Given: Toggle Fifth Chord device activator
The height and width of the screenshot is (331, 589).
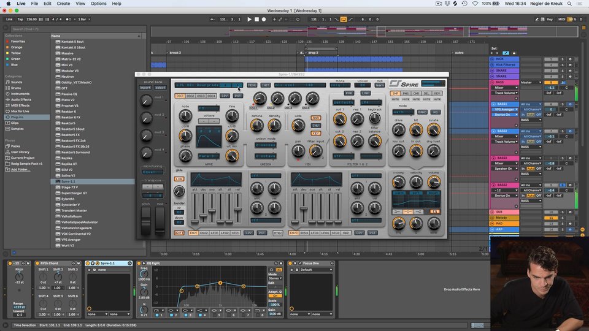Looking at the screenshot, I should click(x=37, y=264).
